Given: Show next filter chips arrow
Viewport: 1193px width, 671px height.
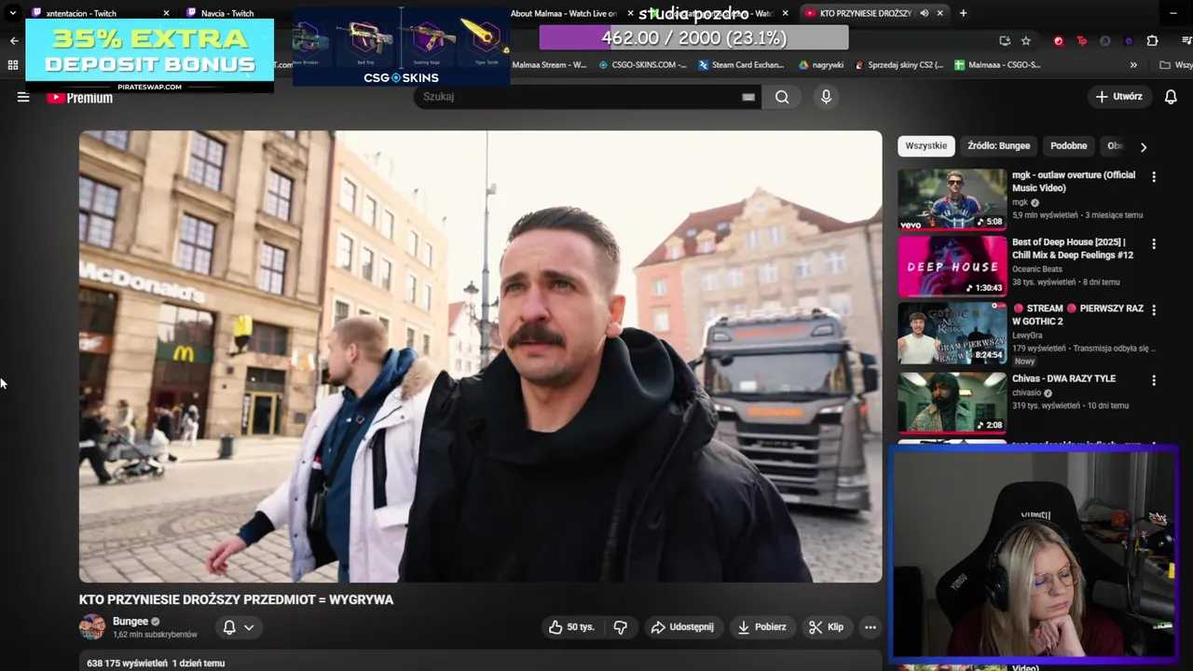Looking at the screenshot, I should 1144,146.
